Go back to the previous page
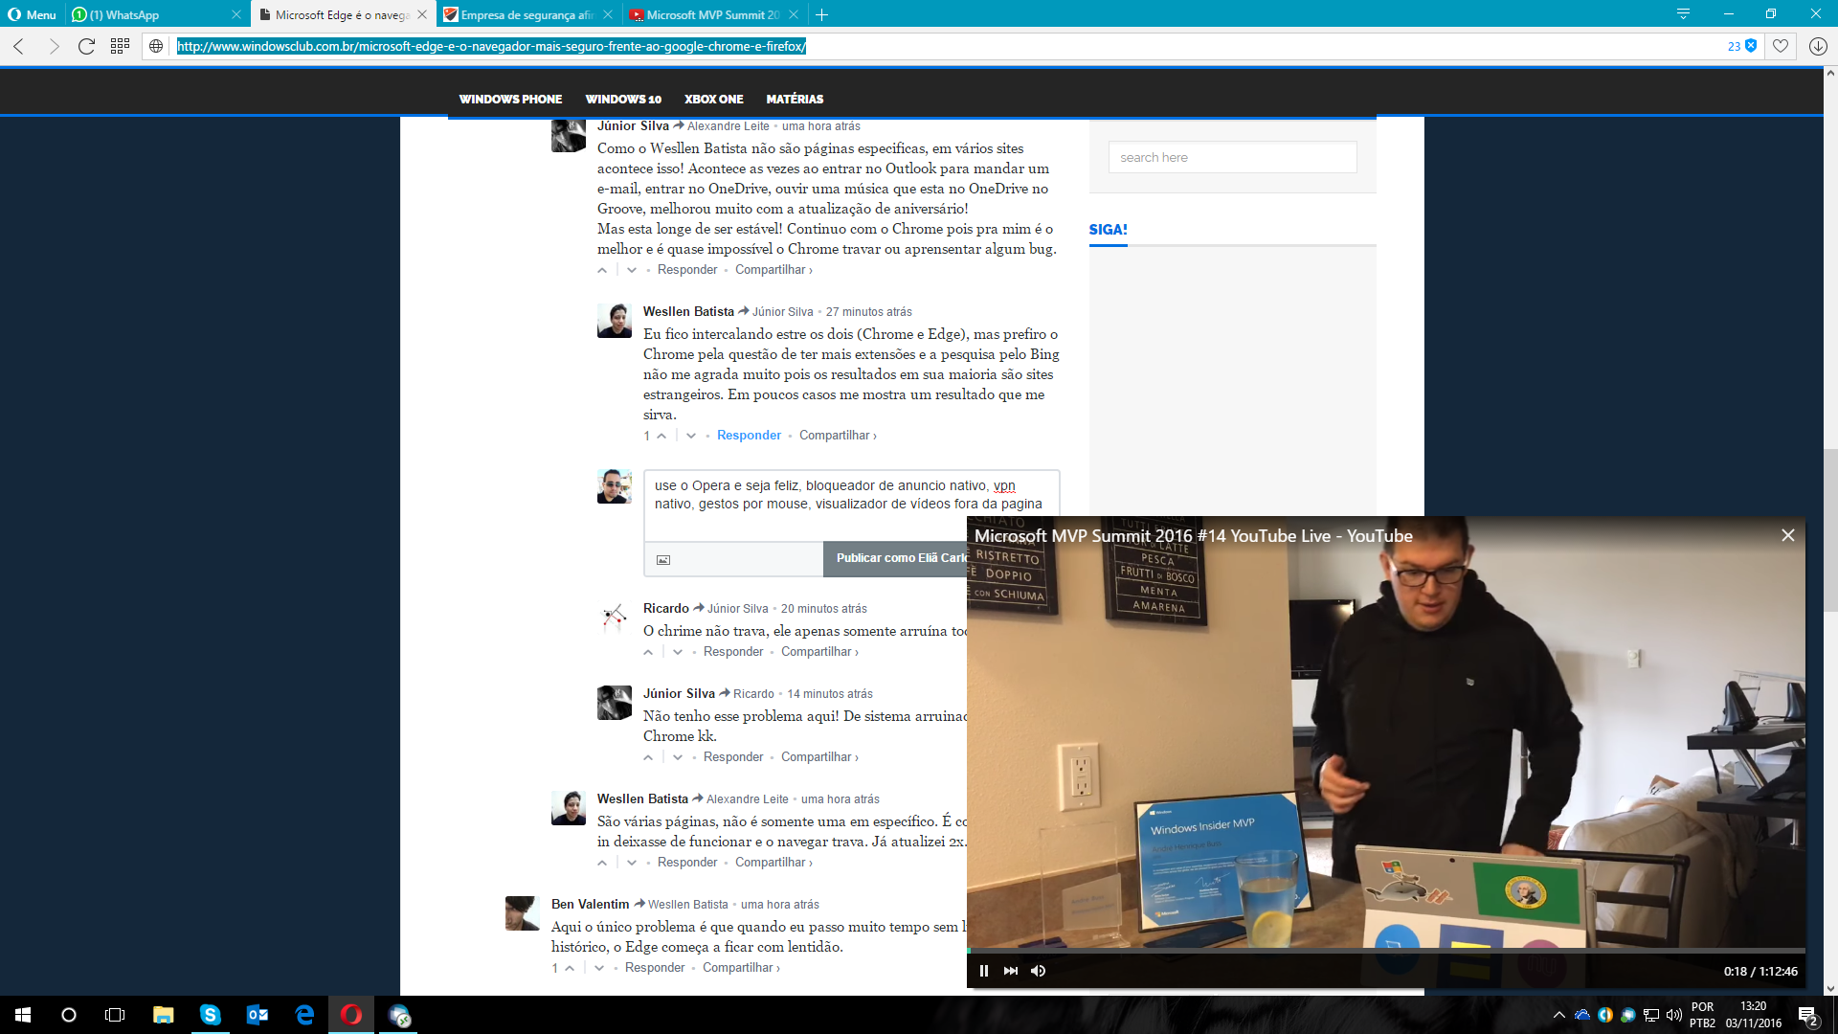This screenshot has height=1034, width=1838. (x=18, y=46)
